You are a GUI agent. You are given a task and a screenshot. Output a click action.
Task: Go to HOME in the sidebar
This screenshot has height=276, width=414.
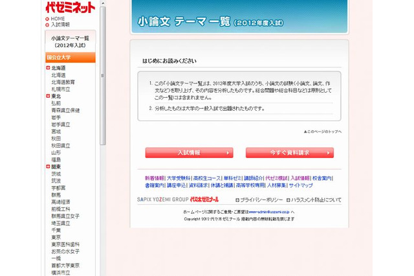tap(58, 19)
